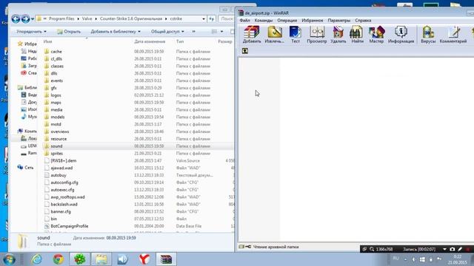Click the Имя column header
Viewport: 474px width, 266px height.
click(47, 41)
